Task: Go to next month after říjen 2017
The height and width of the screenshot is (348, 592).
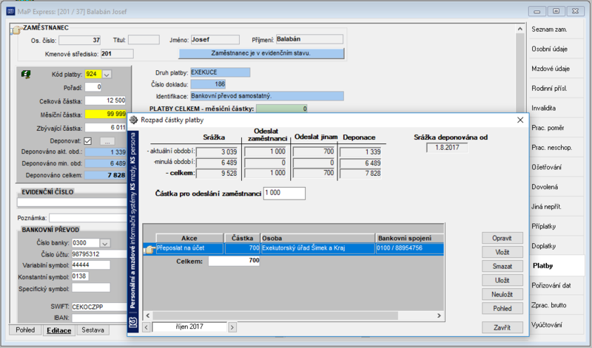Action: pyautogui.click(x=232, y=327)
